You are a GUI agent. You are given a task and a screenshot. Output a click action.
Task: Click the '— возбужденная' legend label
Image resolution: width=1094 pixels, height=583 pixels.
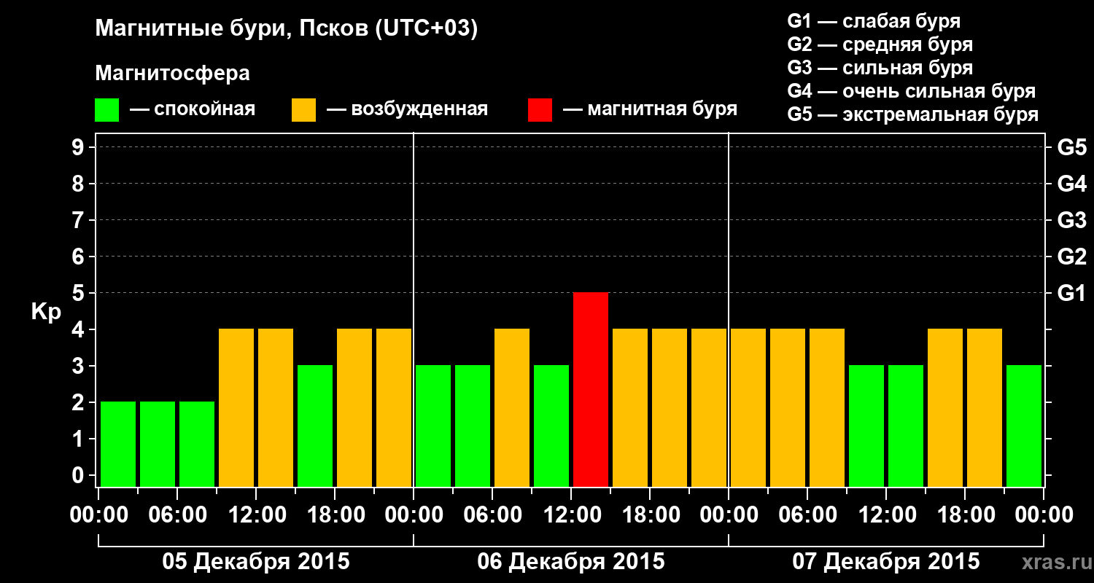tap(407, 110)
